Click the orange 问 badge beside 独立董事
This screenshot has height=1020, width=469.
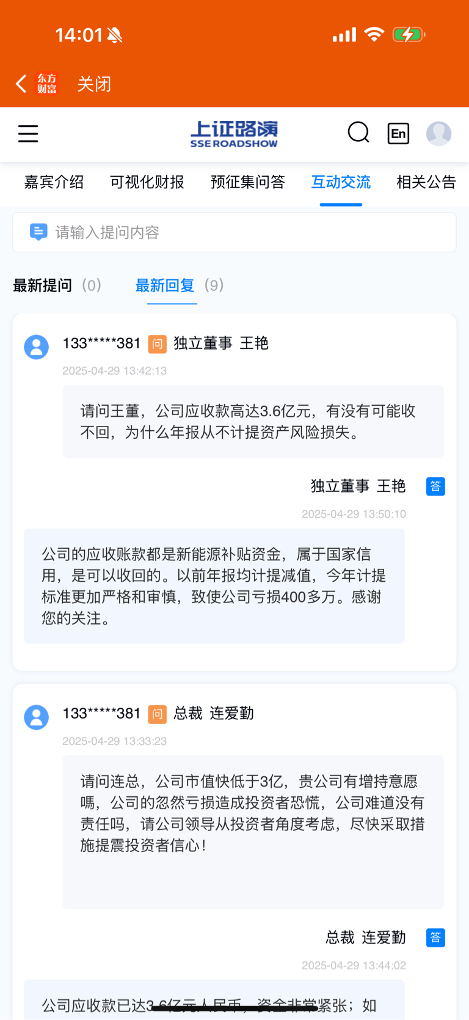158,344
